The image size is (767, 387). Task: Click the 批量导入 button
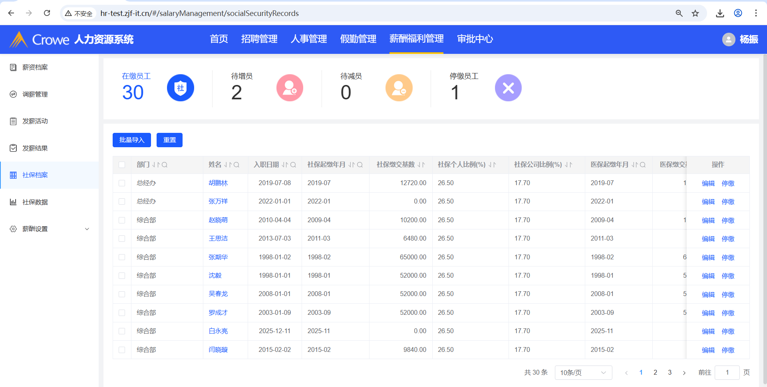click(131, 140)
